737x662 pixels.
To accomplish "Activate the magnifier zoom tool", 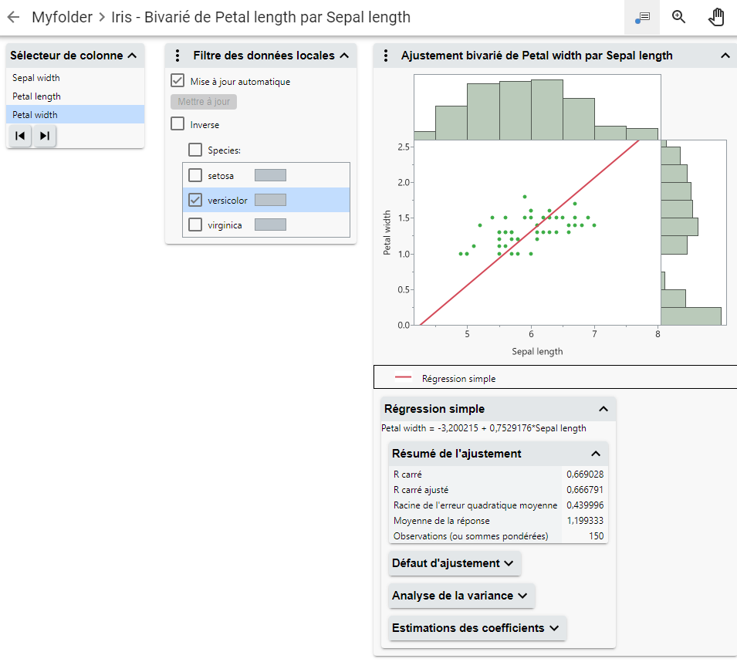I will [x=679, y=17].
